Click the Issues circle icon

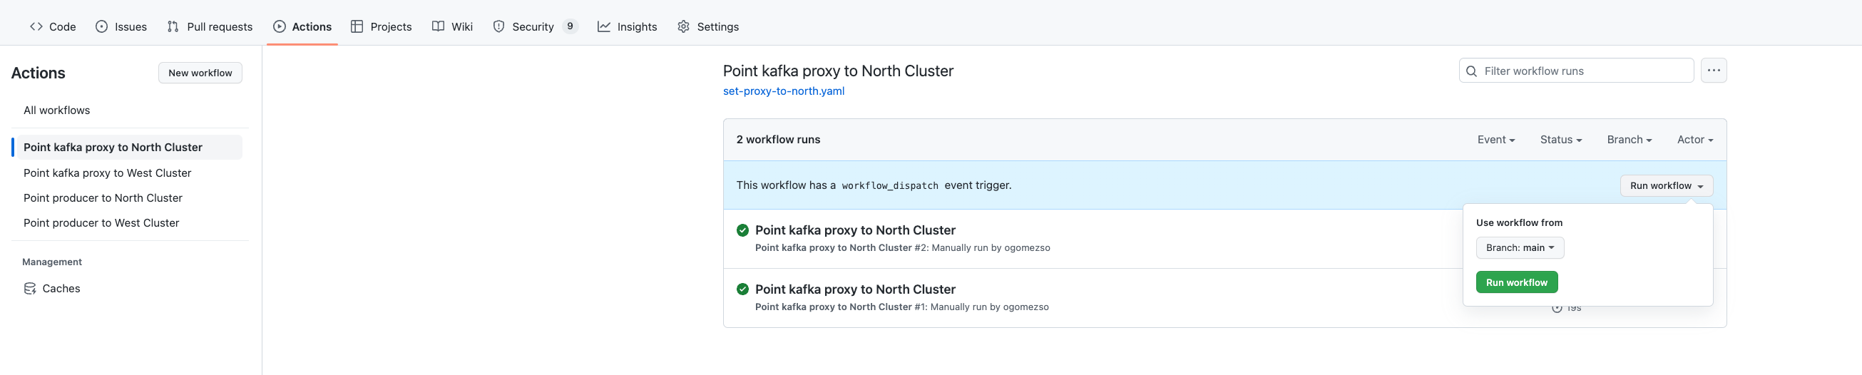[102, 26]
